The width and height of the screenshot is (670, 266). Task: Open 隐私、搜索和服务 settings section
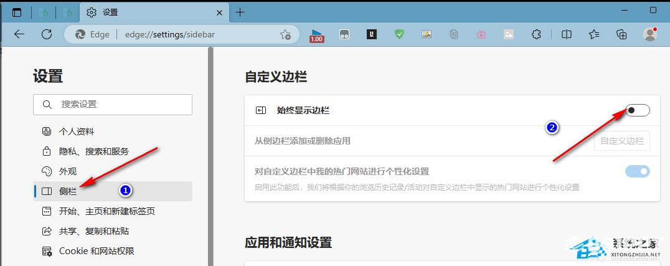click(113, 151)
